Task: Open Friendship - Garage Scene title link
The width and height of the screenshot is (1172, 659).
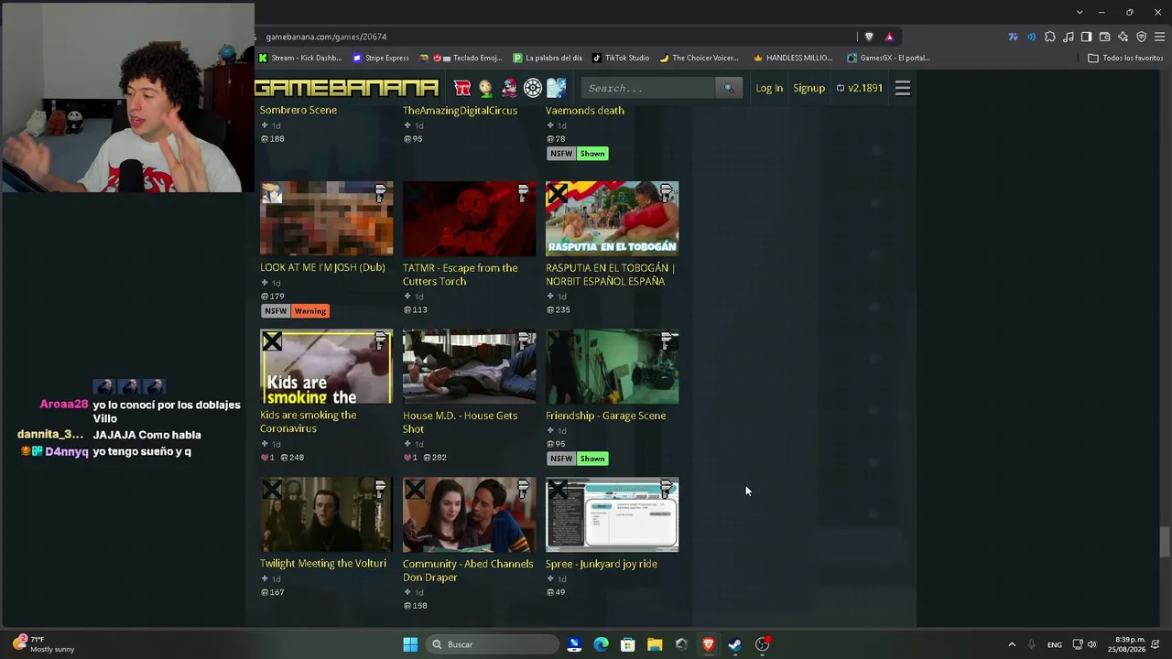Action: [x=606, y=416]
